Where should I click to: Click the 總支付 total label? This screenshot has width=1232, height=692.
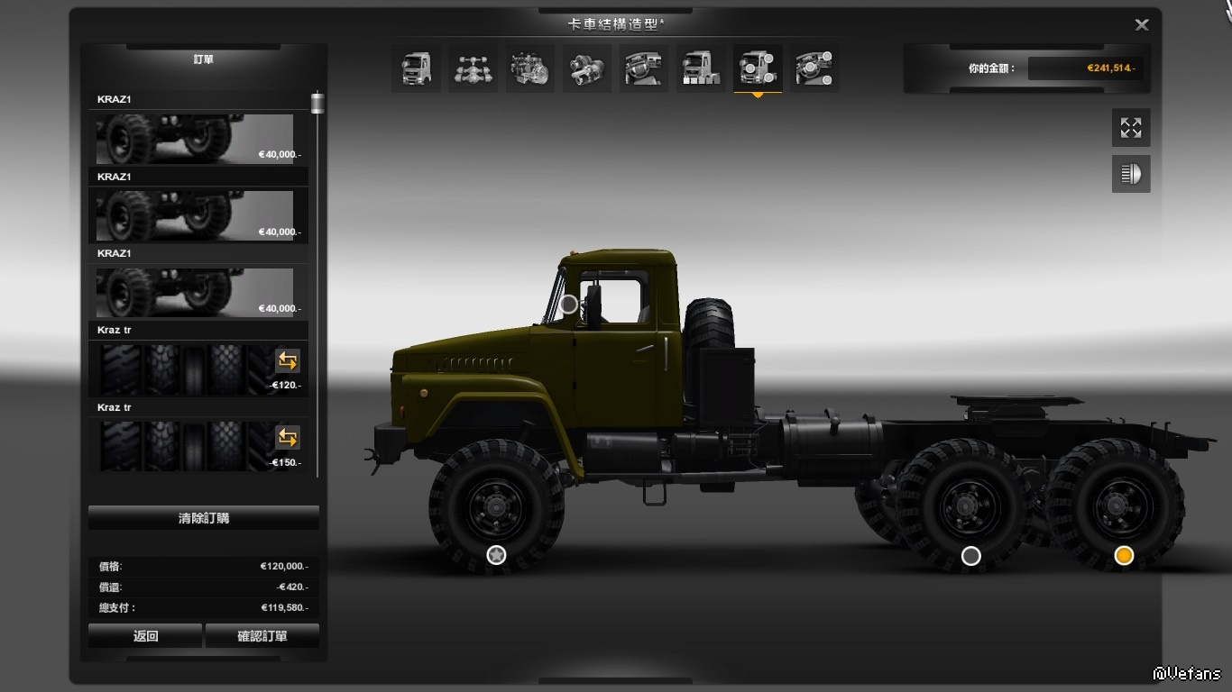(x=117, y=608)
